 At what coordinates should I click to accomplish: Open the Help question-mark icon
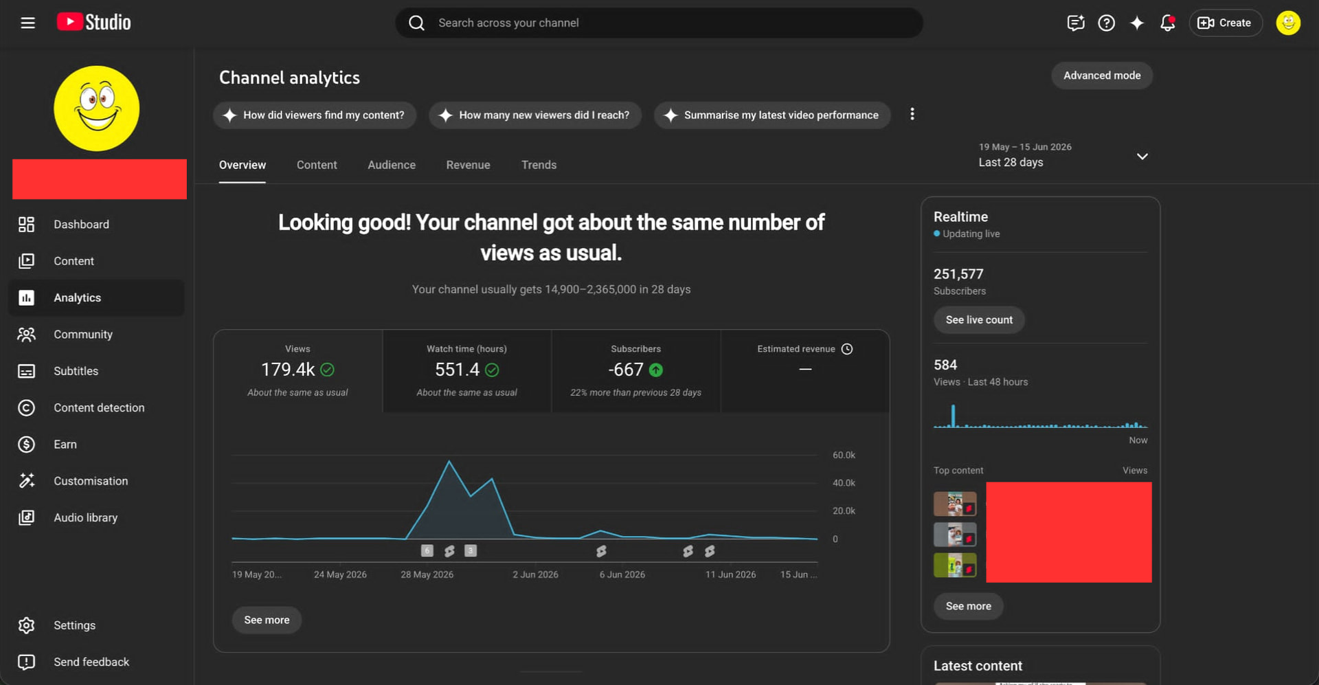(x=1106, y=23)
